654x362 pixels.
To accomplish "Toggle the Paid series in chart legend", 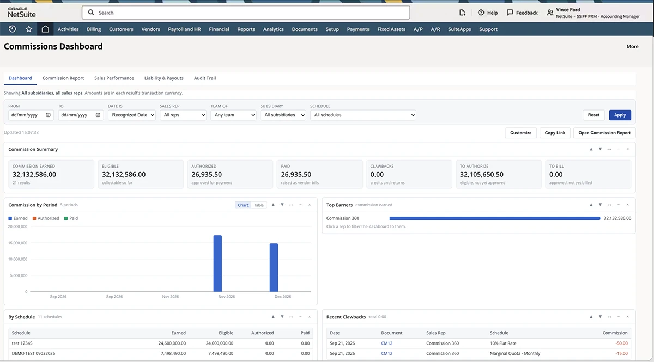I will (x=71, y=218).
